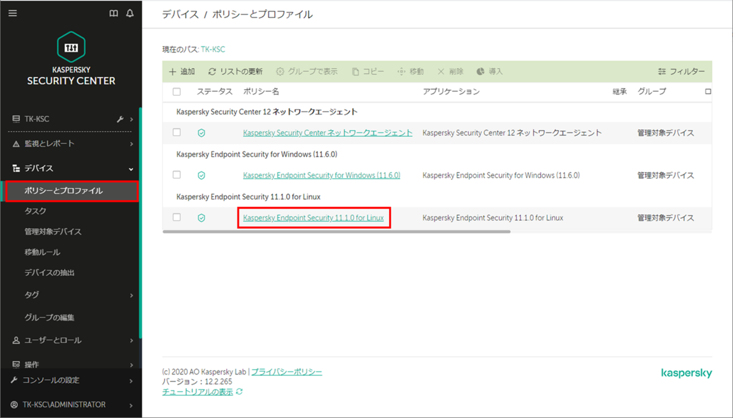Expand the 操作 section chevron

(131, 365)
